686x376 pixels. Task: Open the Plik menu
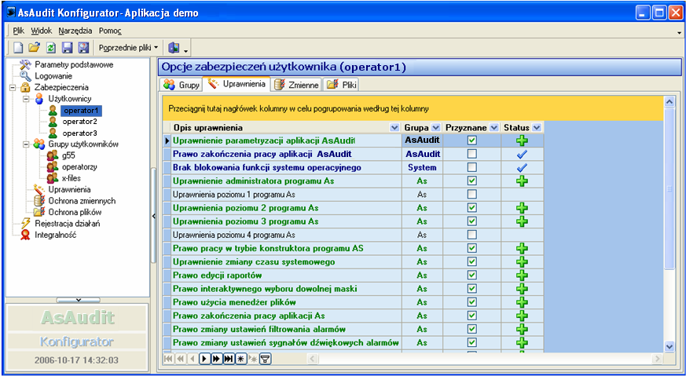pos(19,31)
